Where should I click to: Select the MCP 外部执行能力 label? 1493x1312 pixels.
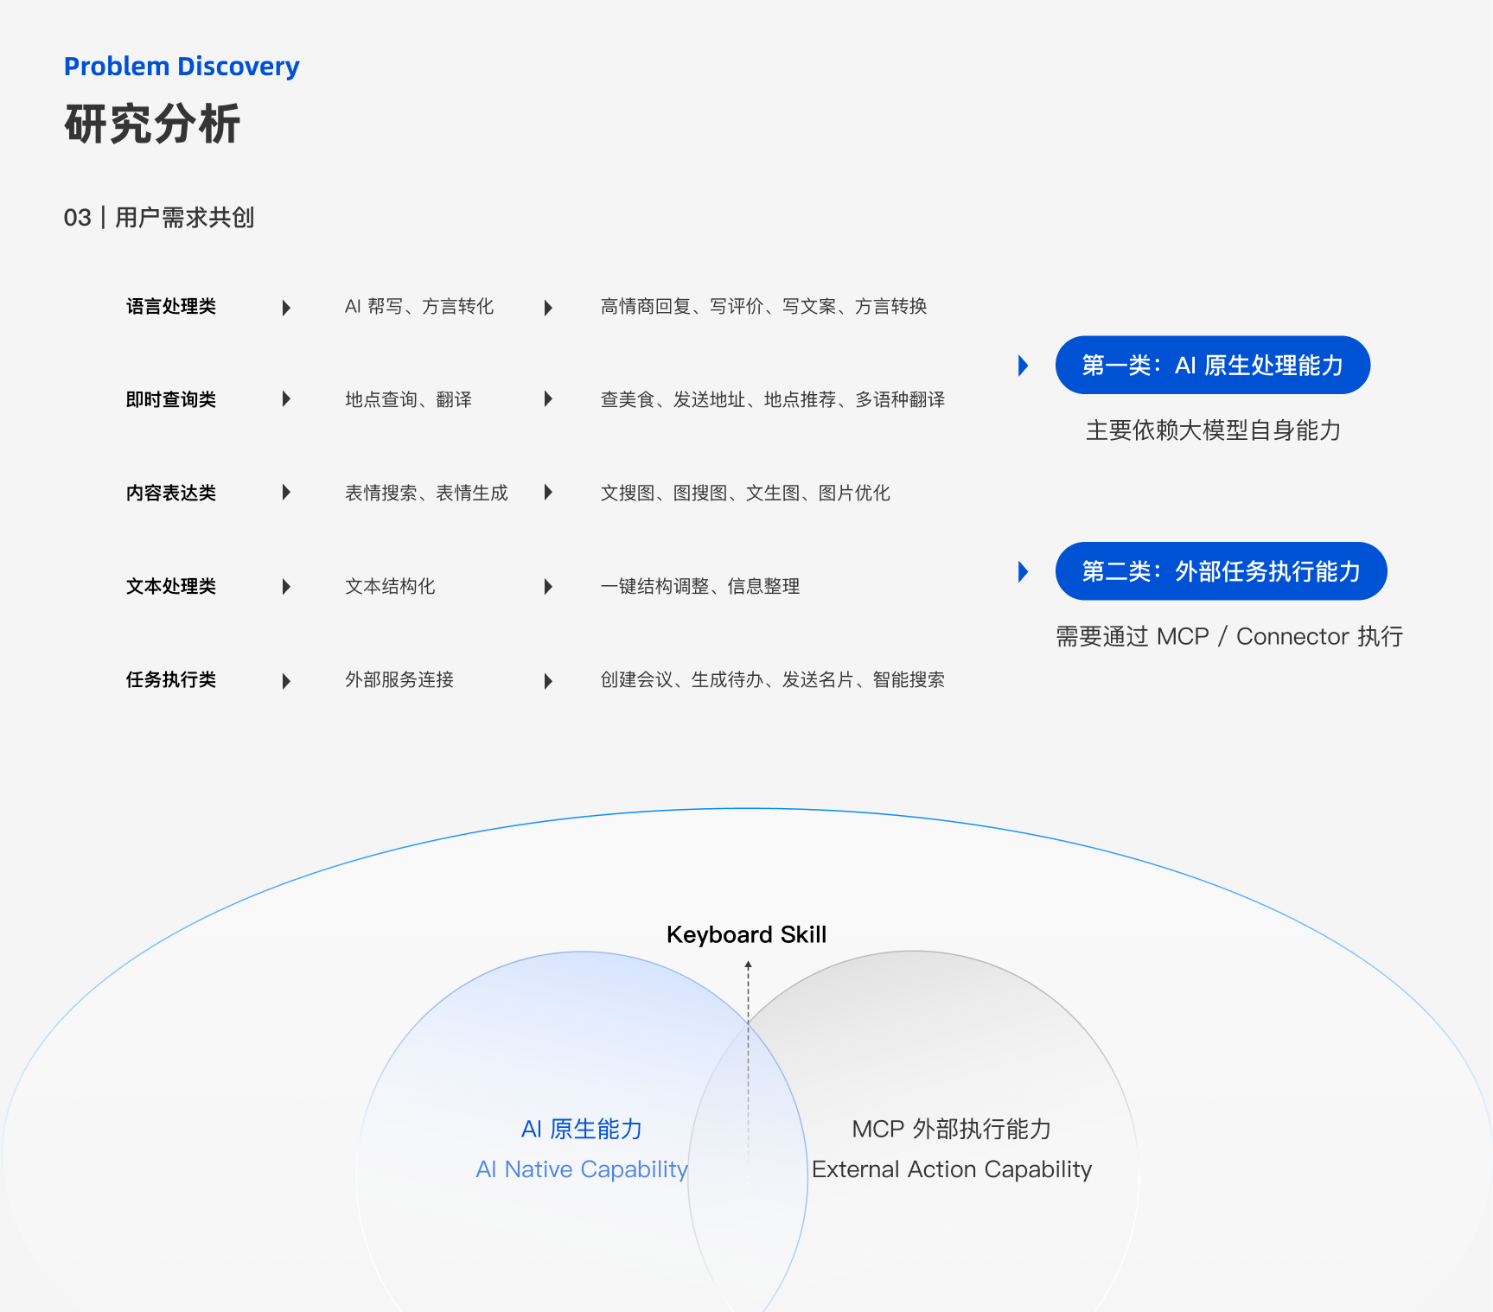click(x=952, y=1129)
